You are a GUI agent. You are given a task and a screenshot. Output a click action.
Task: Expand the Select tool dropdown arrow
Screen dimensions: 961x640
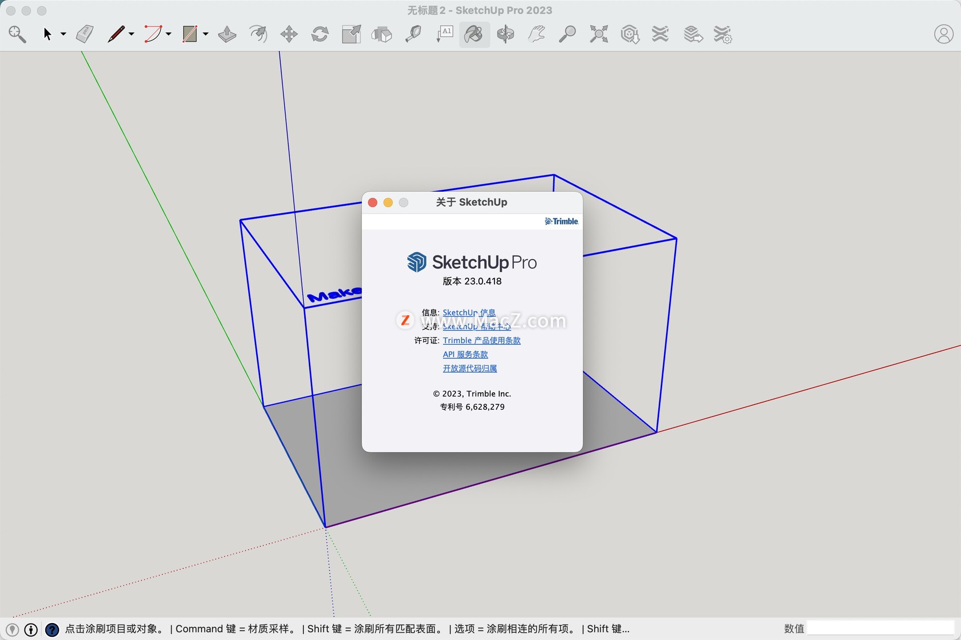click(x=63, y=34)
